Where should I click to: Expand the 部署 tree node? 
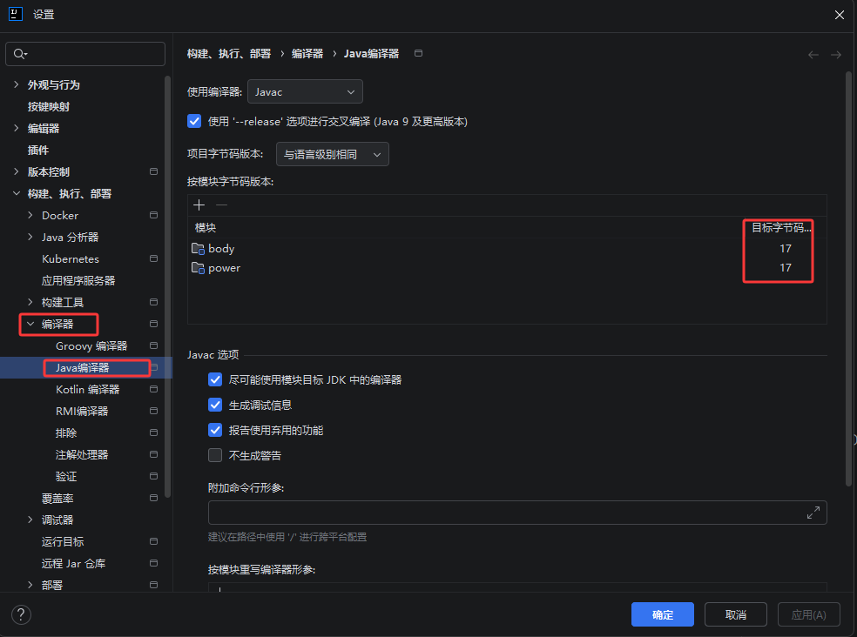click(30, 585)
